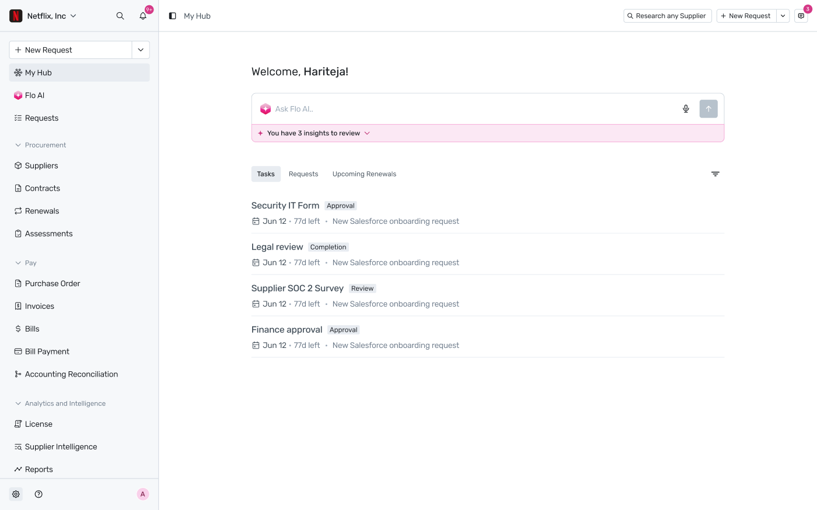Click the Flo AI cube logo in the ask box
The height and width of the screenshot is (510, 817).
coord(266,109)
